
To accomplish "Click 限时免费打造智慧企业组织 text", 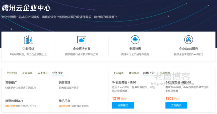I will [x=74, y=106].
